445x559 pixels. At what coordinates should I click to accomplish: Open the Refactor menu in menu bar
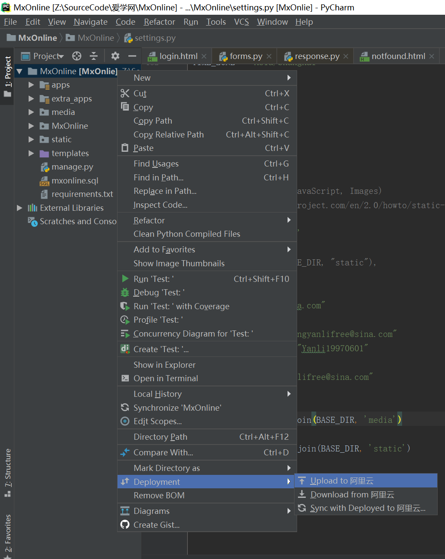[x=159, y=22]
